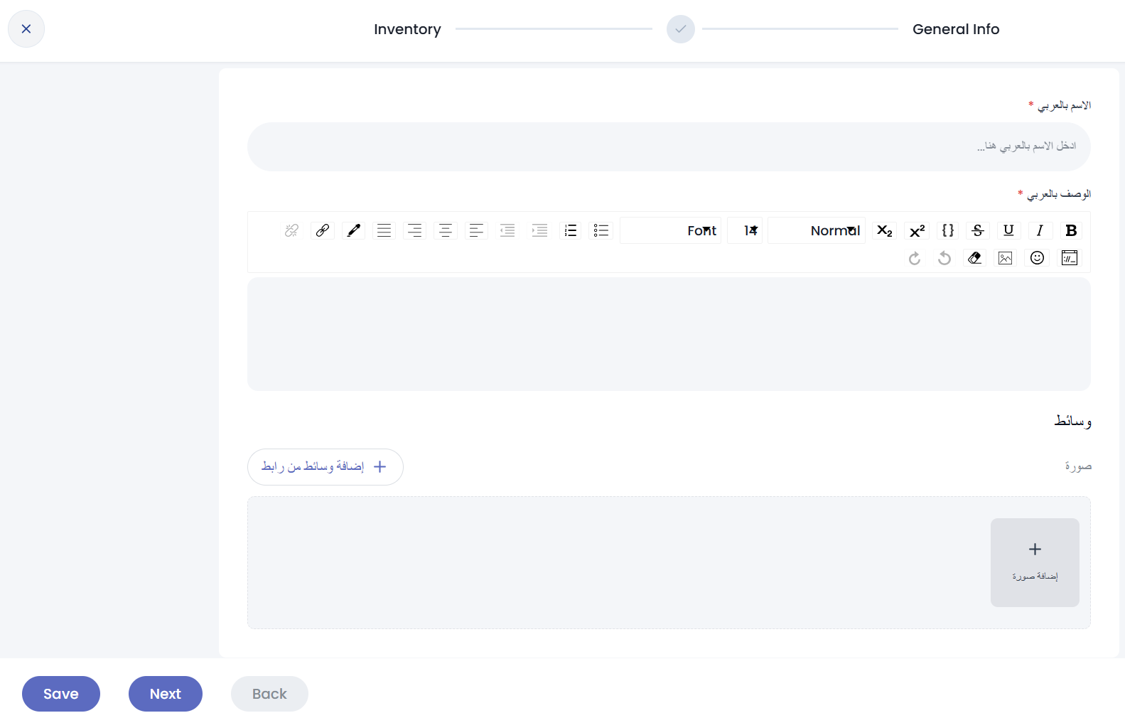Center align the text
Image resolution: width=1125 pixels, height=713 pixels.
446,230
